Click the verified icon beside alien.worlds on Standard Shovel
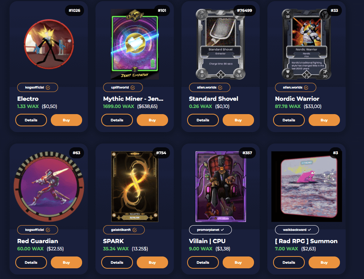This screenshot has height=279, width=364. point(220,87)
